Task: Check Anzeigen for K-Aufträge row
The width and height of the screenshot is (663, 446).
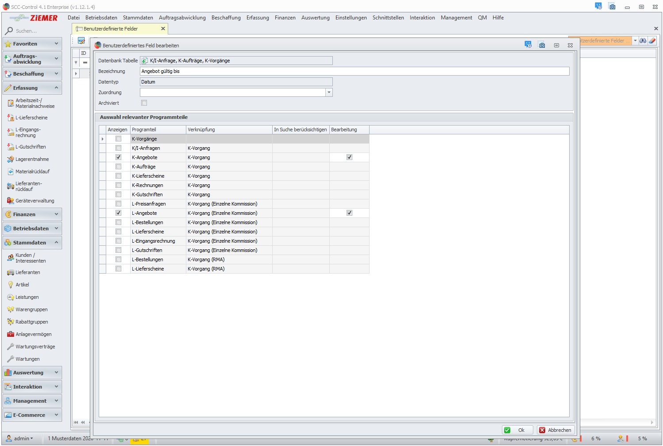Action: (x=118, y=167)
